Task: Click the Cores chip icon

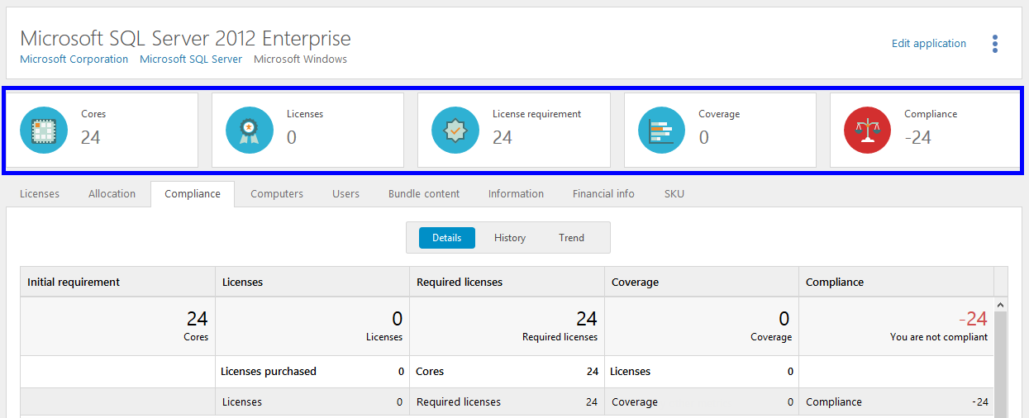Action: click(x=43, y=131)
